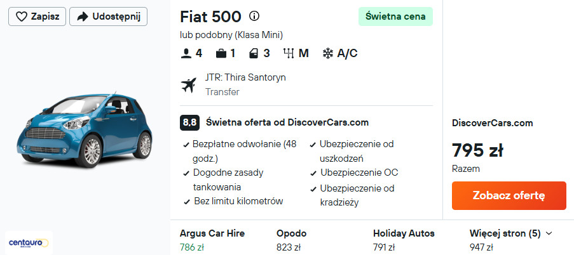Click the Fiat 500 title
Image resolution: width=574 pixels, height=255 pixels.
[210, 16]
